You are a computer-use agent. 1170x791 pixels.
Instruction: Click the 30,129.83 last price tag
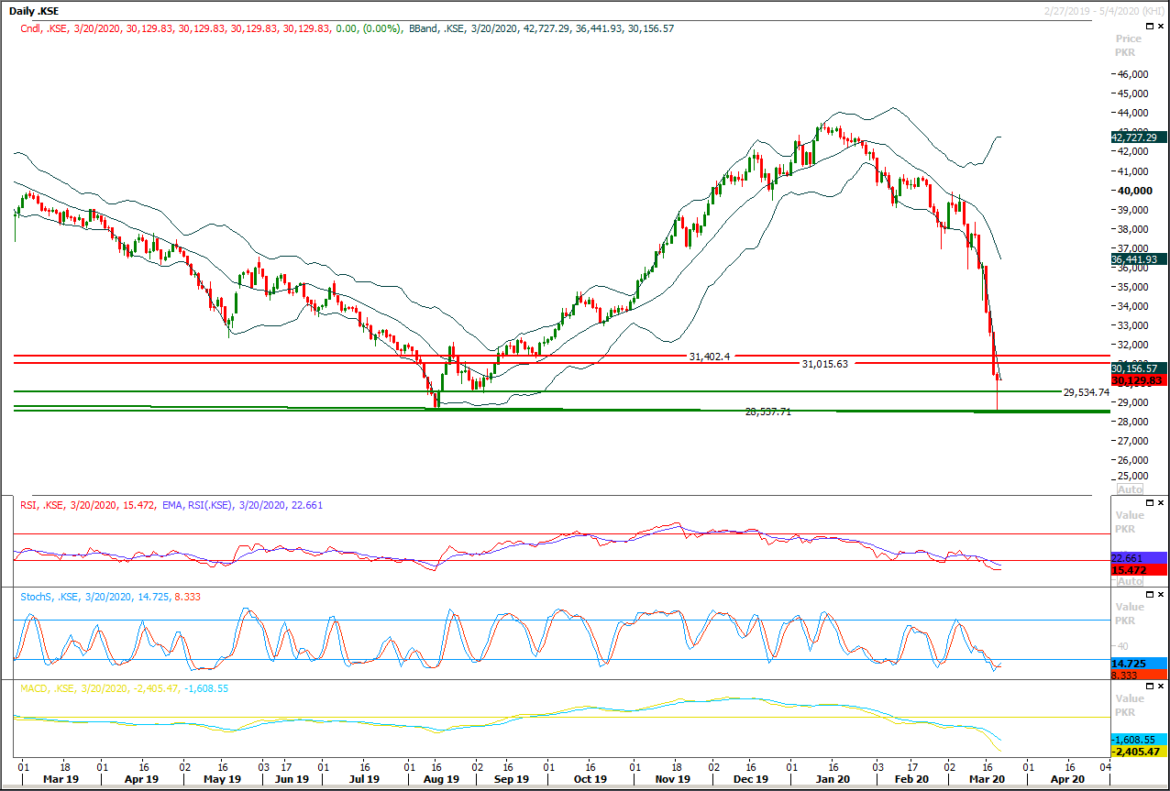(x=1137, y=379)
